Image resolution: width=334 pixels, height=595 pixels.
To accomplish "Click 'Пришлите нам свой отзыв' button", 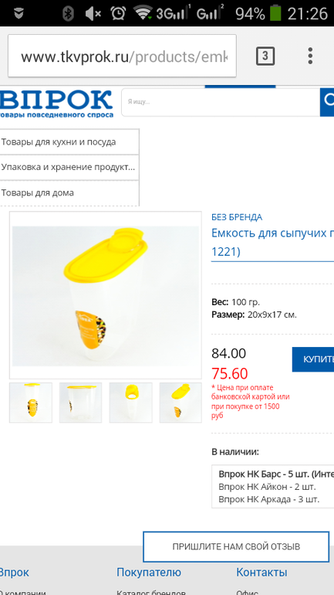I will (x=236, y=546).
